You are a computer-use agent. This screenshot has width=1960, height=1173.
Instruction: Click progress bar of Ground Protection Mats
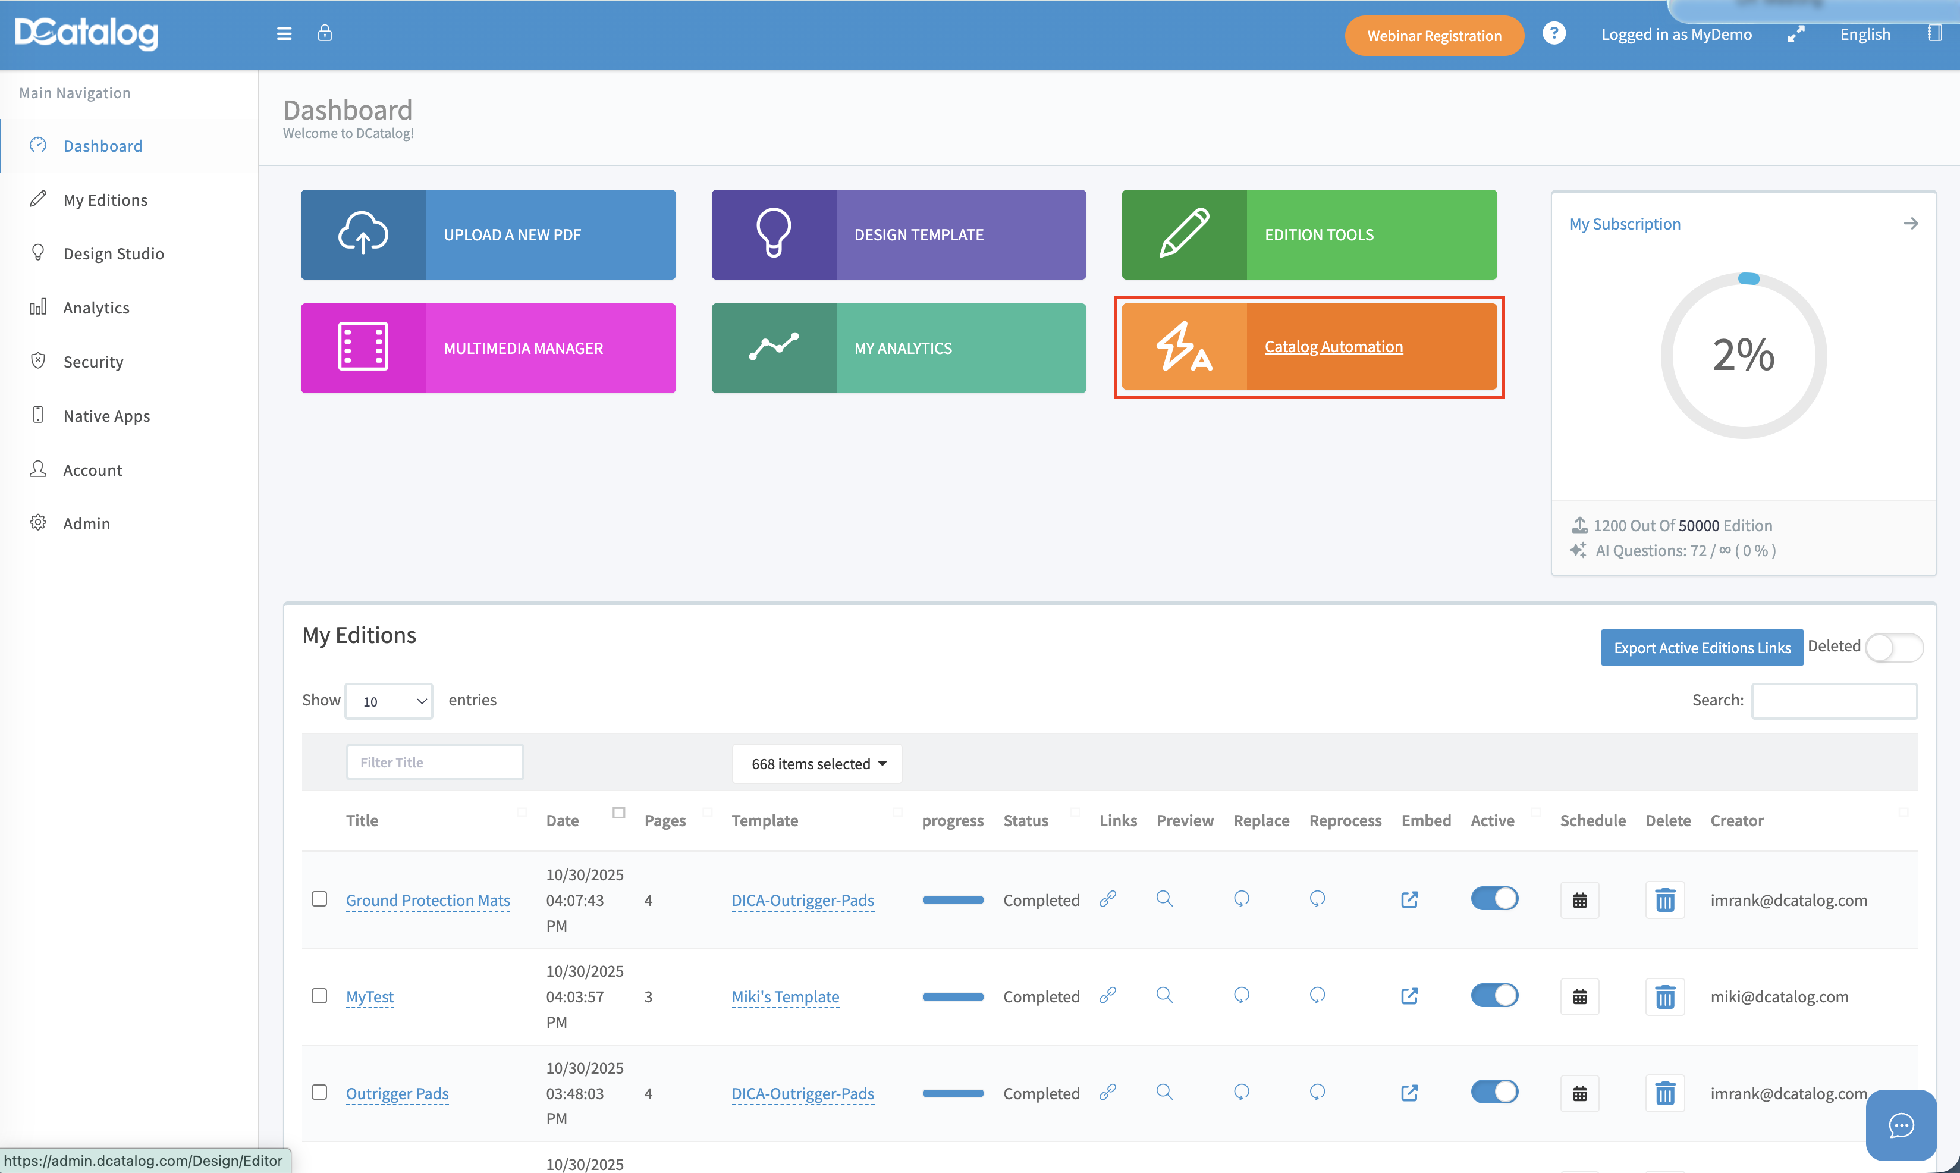[952, 901]
